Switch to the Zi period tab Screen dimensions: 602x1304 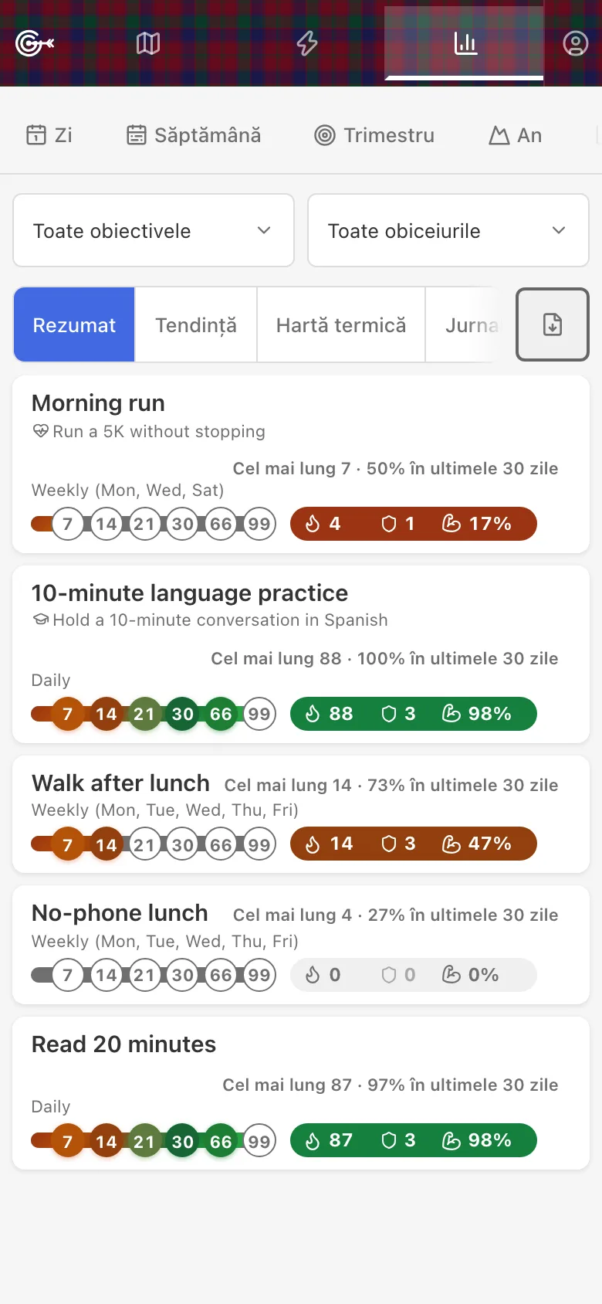click(x=49, y=135)
